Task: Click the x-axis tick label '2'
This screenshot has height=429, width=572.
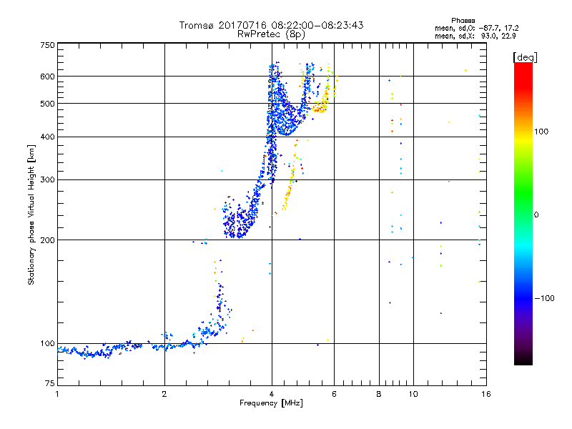Action: click(x=164, y=395)
